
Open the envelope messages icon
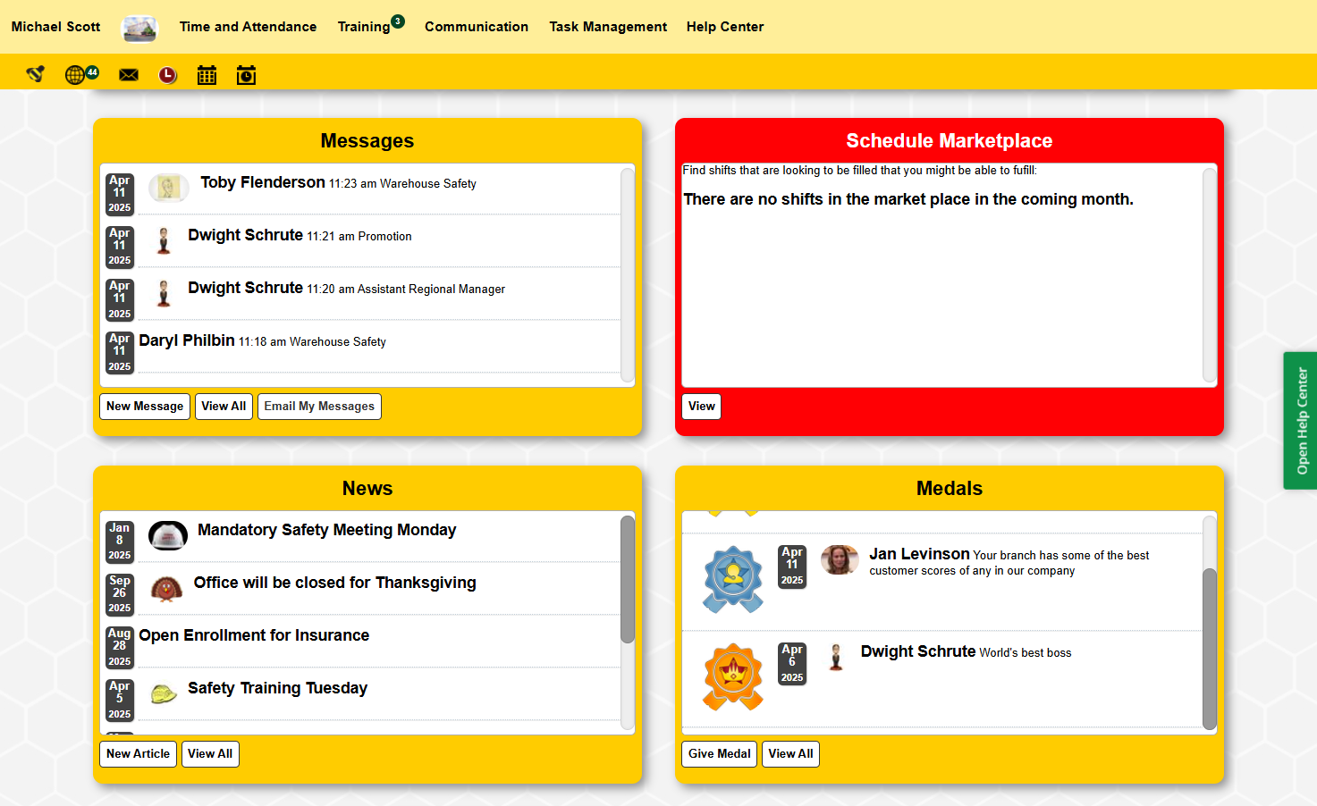[x=129, y=75]
